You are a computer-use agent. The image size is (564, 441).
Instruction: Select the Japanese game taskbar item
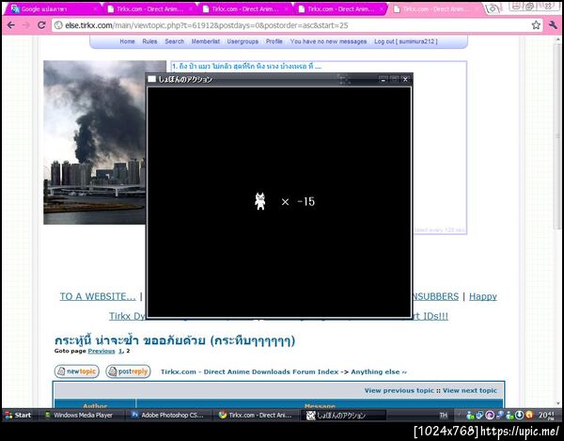tap(344, 415)
